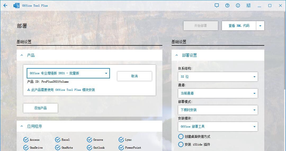Open the 安装模块 Office 部署工具 dropdown
Image resolution: width=286 pixels, height=151 pixels.
click(x=218, y=127)
